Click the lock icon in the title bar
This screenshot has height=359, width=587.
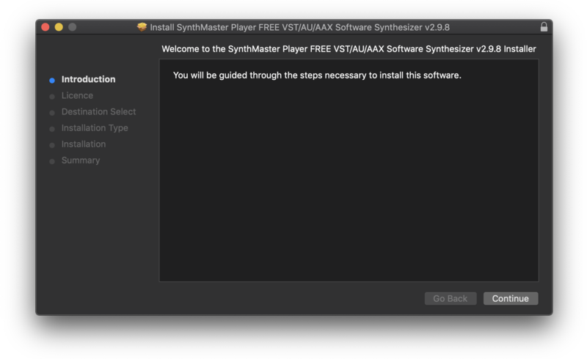click(x=544, y=27)
